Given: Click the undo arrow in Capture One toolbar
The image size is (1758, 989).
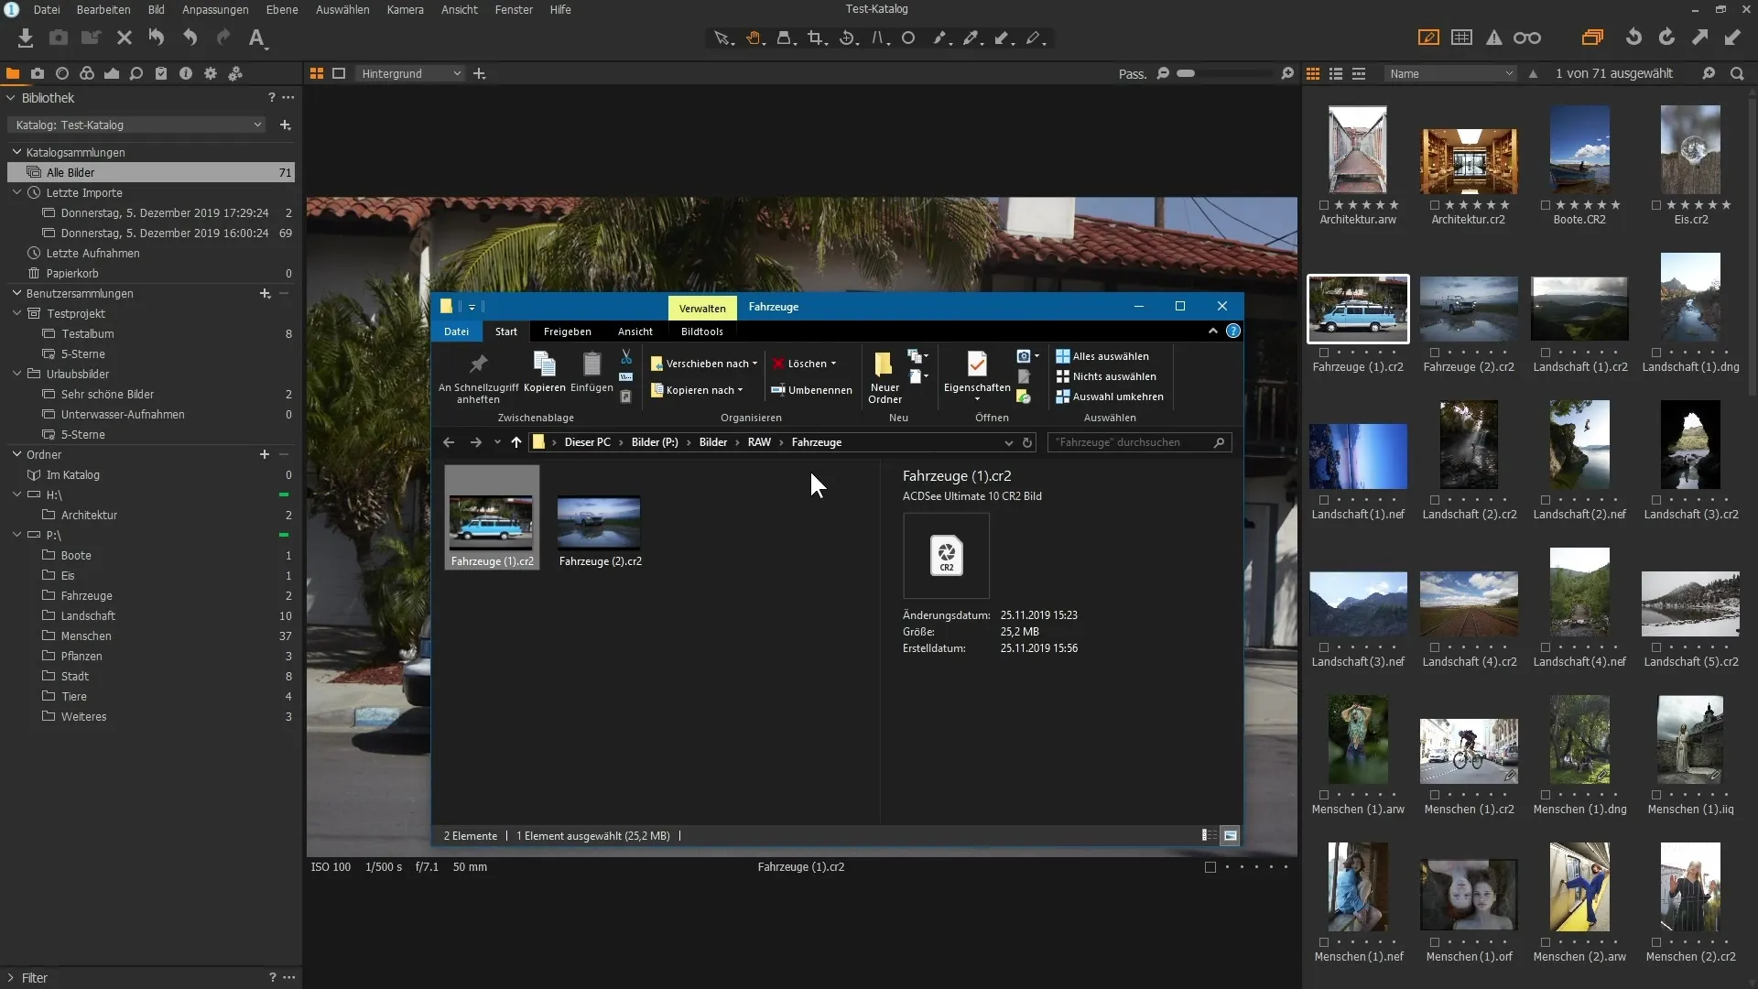Looking at the screenshot, I should pos(190,38).
